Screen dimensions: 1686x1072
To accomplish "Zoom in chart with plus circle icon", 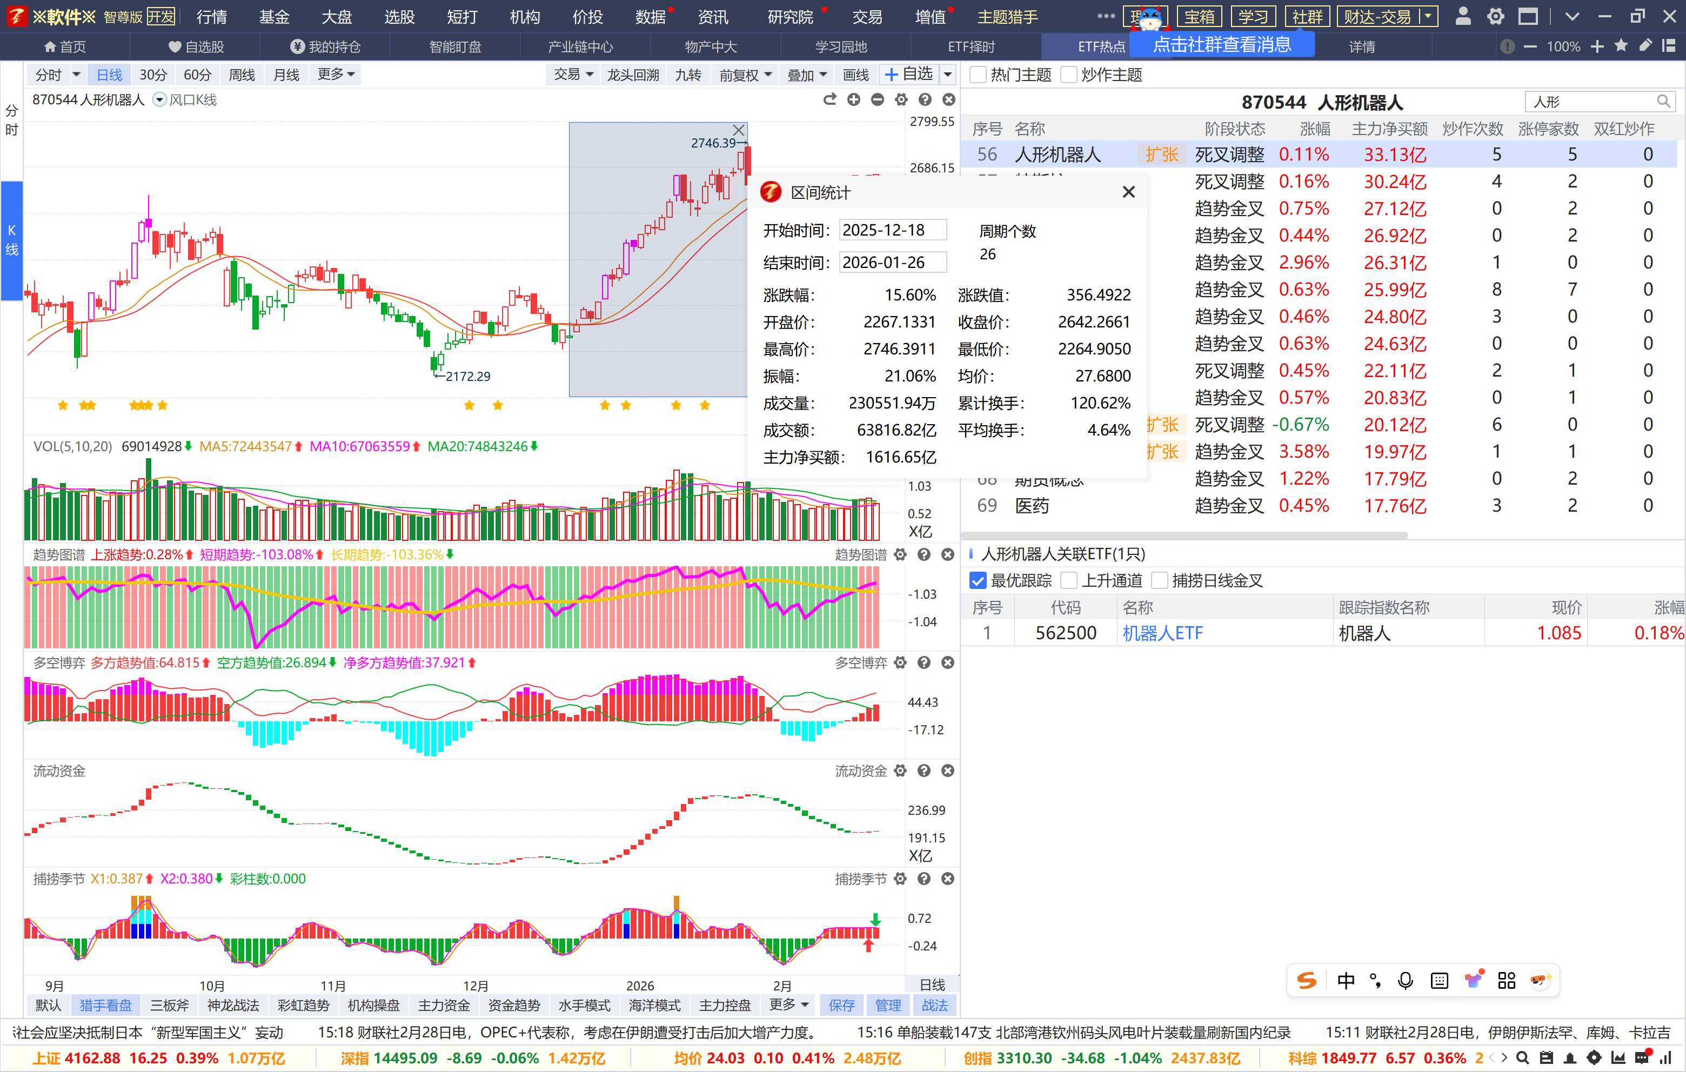I will click(x=853, y=100).
